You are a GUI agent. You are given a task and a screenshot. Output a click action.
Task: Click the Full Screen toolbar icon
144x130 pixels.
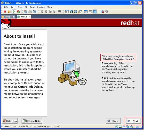(x=71, y=12)
